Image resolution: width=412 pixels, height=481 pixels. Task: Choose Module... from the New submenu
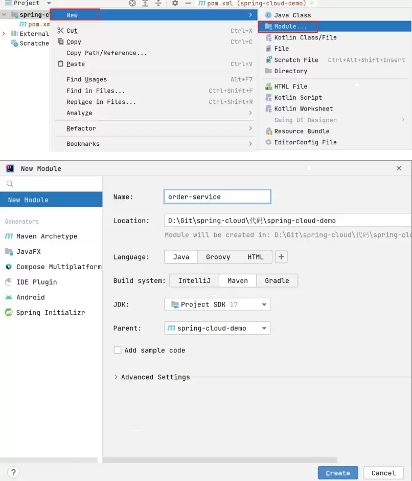335,27
